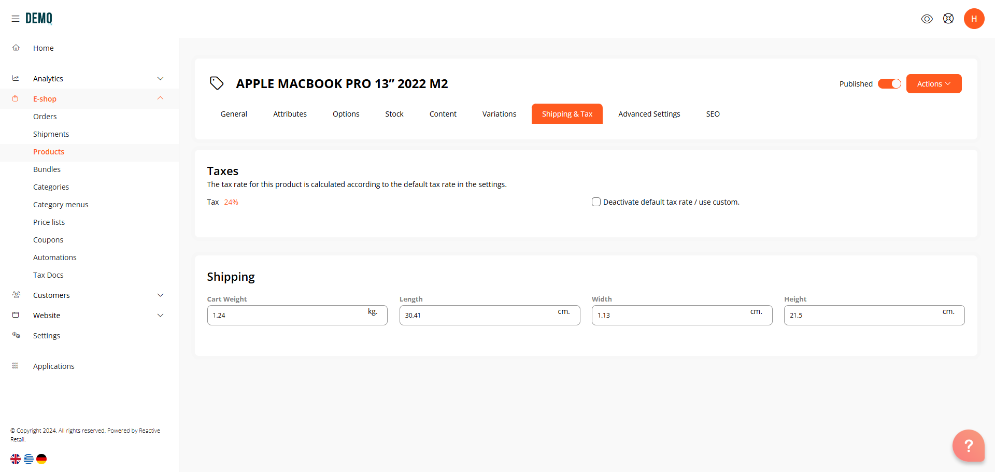Viewport: 995px width, 472px height.
Task: Click the Shipping section heading
Action: [231, 277]
